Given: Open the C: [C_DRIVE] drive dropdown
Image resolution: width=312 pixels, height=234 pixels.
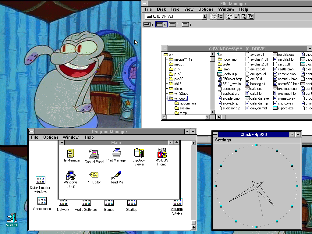Looking at the screenshot, I should click(204, 16).
